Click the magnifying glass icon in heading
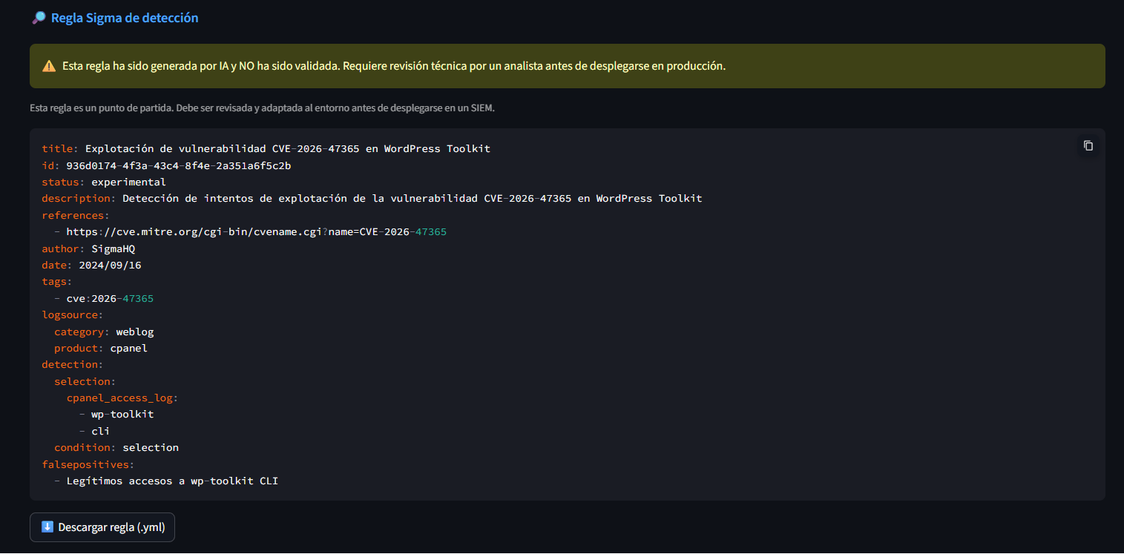This screenshot has width=1124, height=554. pos(39,18)
